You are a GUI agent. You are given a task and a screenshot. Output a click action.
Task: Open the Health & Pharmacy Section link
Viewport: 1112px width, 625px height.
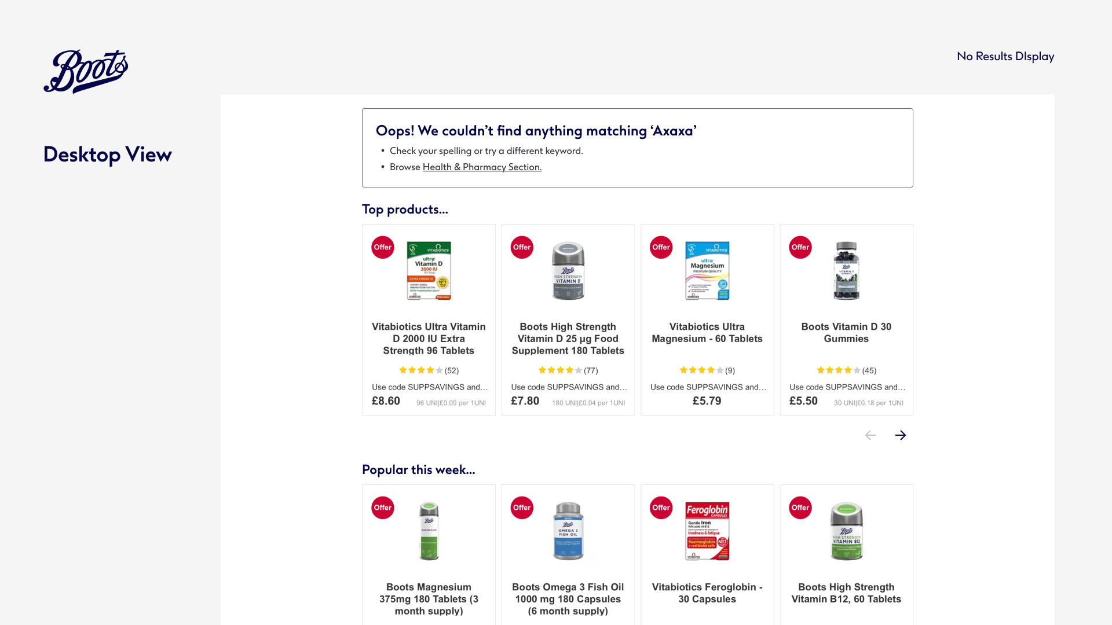(482, 167)
